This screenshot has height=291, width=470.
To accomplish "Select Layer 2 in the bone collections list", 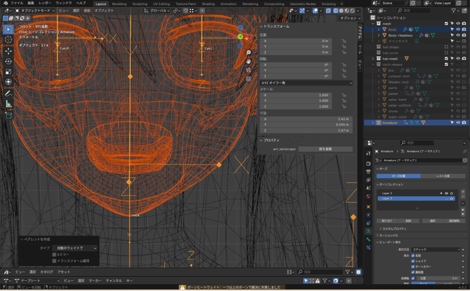I will [387, 193].
